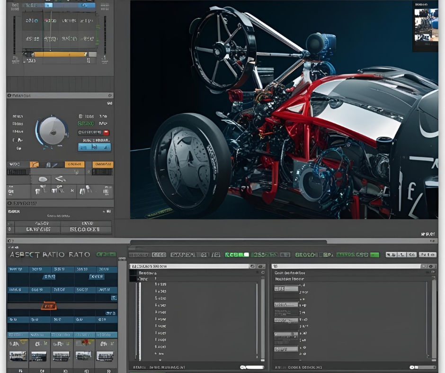Click the second figure icon in the pose row
The width and height of the screenshot is (445, 373).
point(58,190)
